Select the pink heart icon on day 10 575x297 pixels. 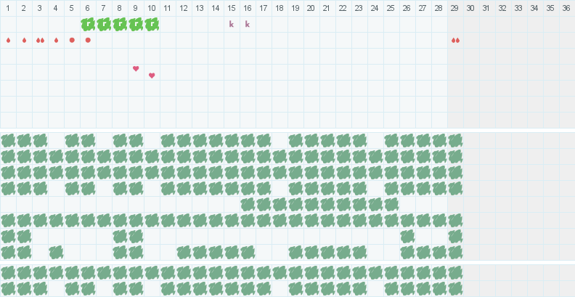(152, 76)
